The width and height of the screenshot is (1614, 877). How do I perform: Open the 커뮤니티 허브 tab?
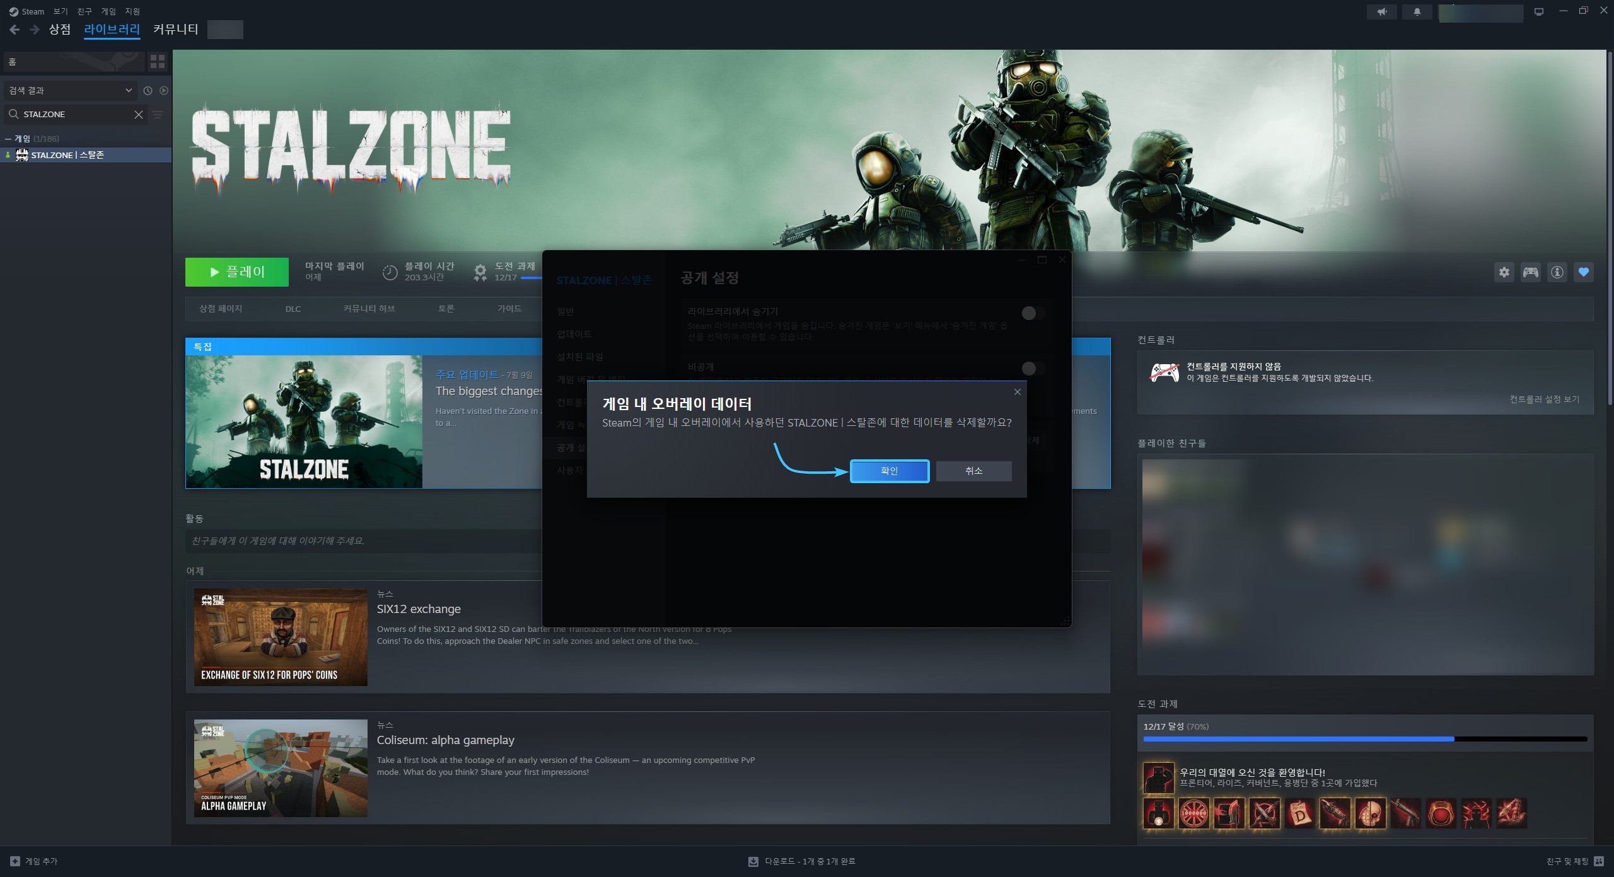369,309
